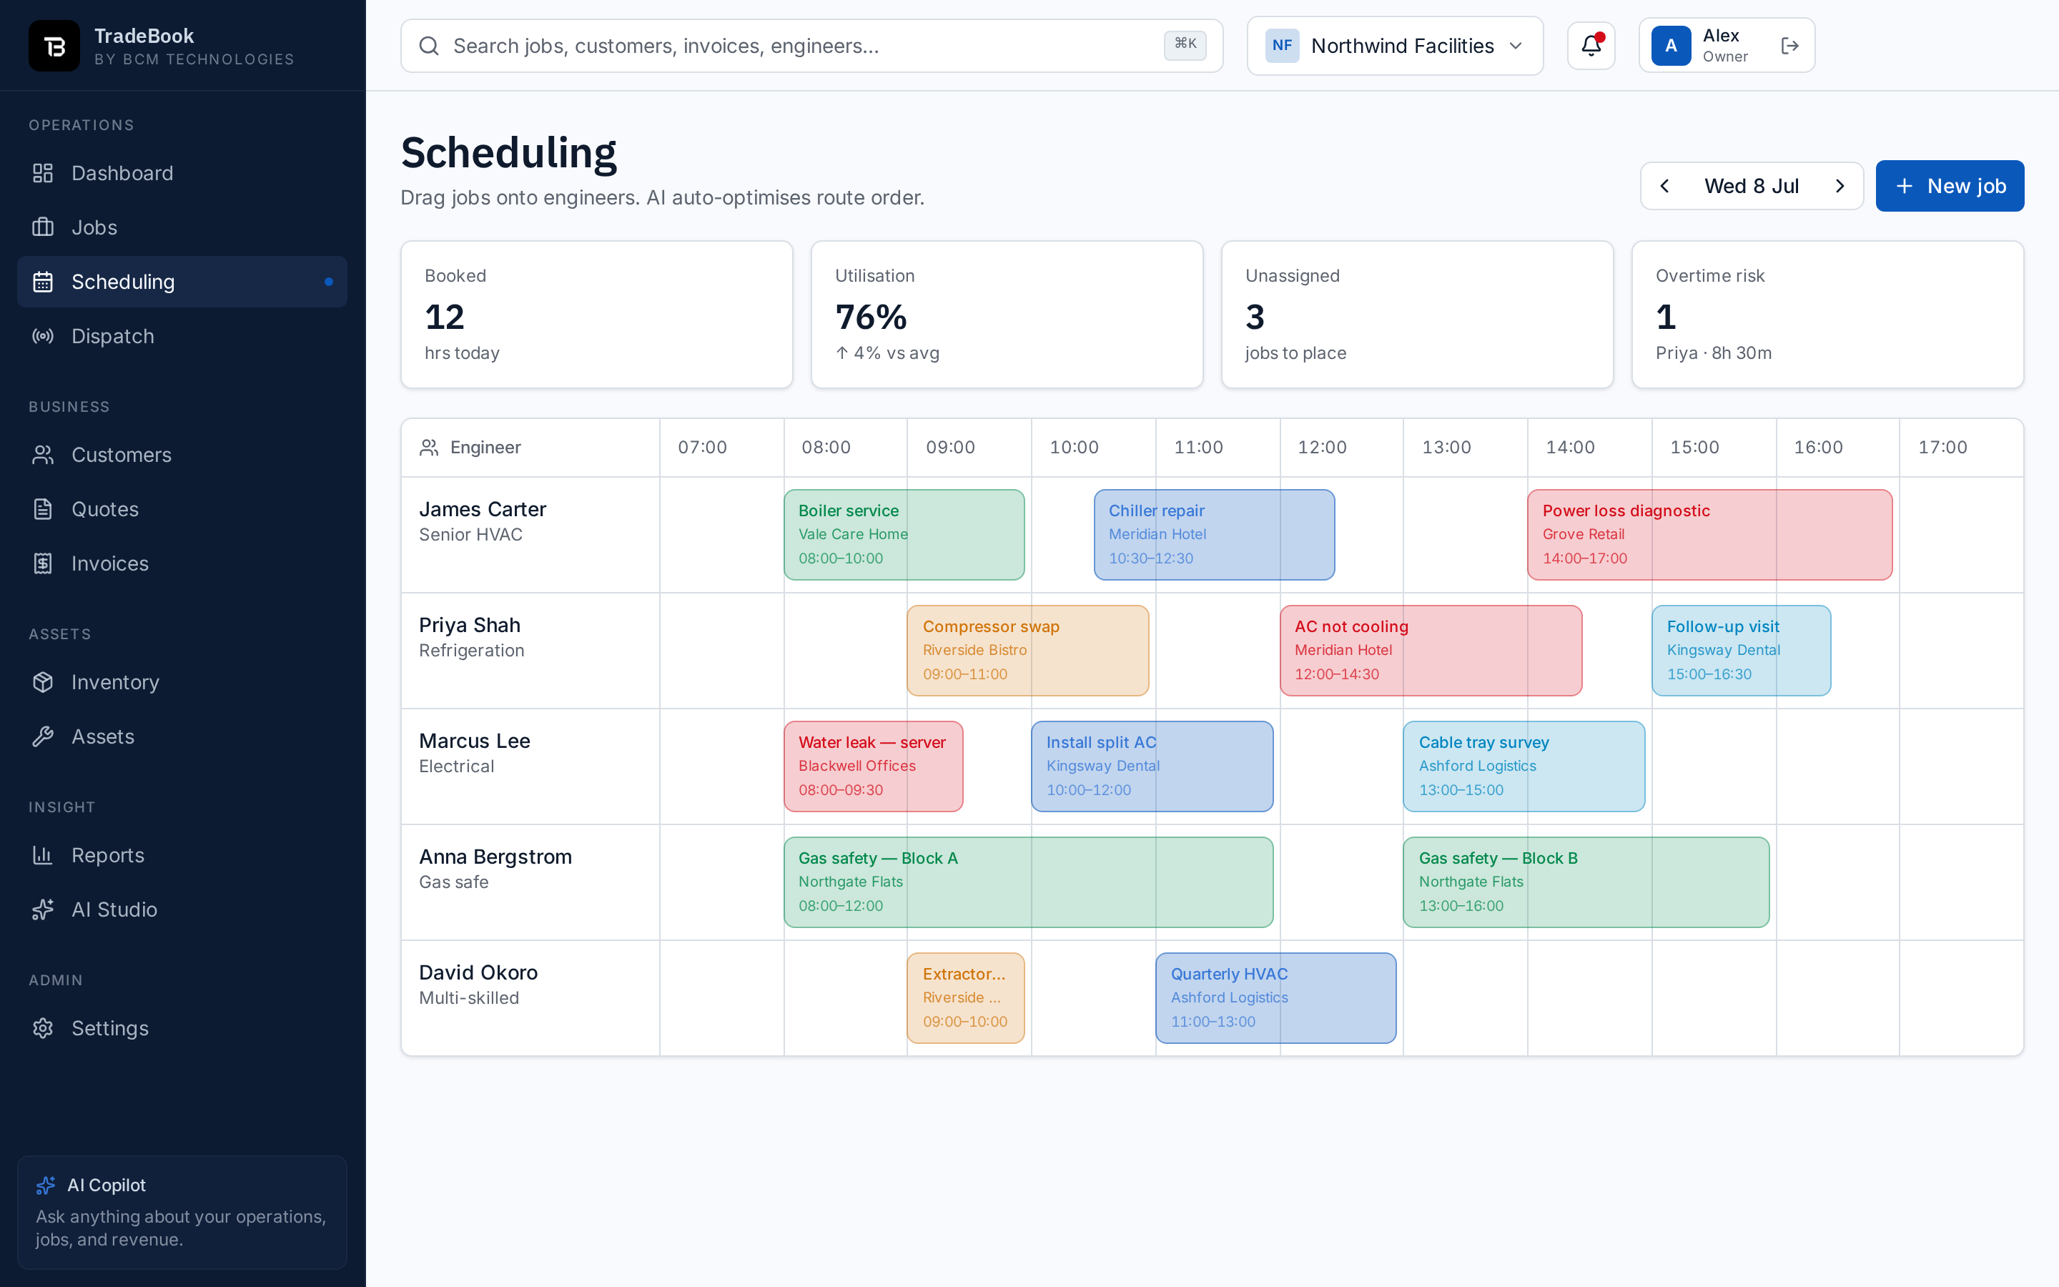The width and height of the screenshot is (2059, 1287).
Task: Open the Dispatch menu item
Action: (182, 336)
